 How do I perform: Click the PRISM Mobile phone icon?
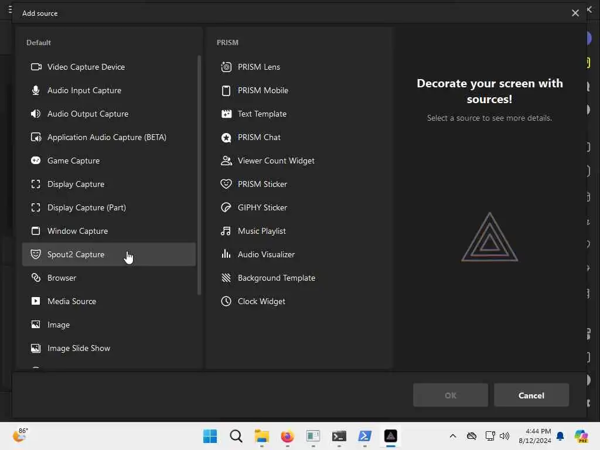click(x=226, y=90)
